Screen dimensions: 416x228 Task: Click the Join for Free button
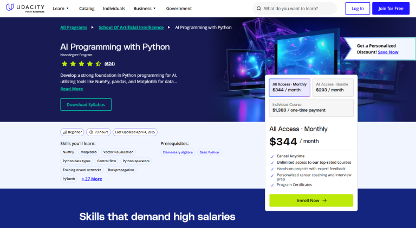point(391,9)
